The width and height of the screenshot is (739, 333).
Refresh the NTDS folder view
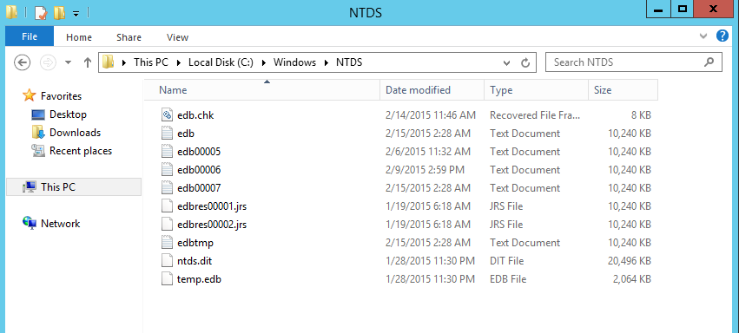525,62
